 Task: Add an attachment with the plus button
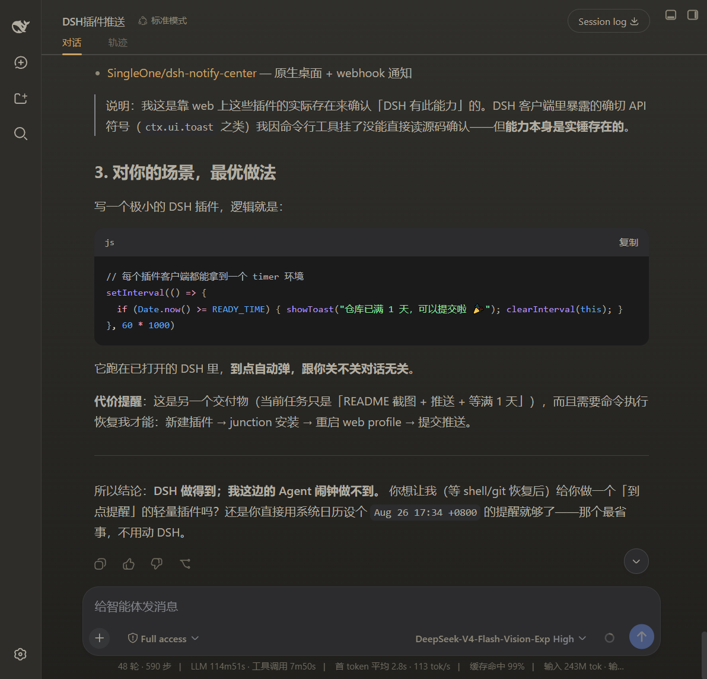[100, 638]
